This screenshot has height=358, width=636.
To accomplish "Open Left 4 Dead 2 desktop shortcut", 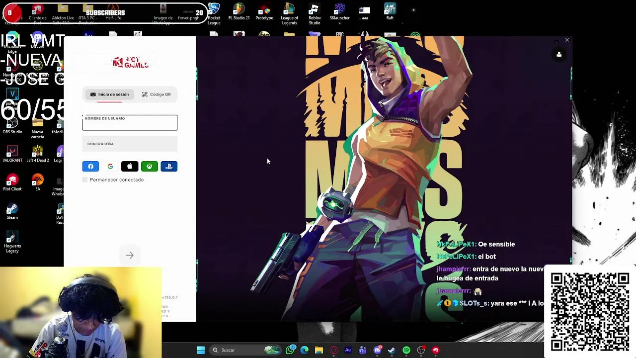I will point(37,154).
